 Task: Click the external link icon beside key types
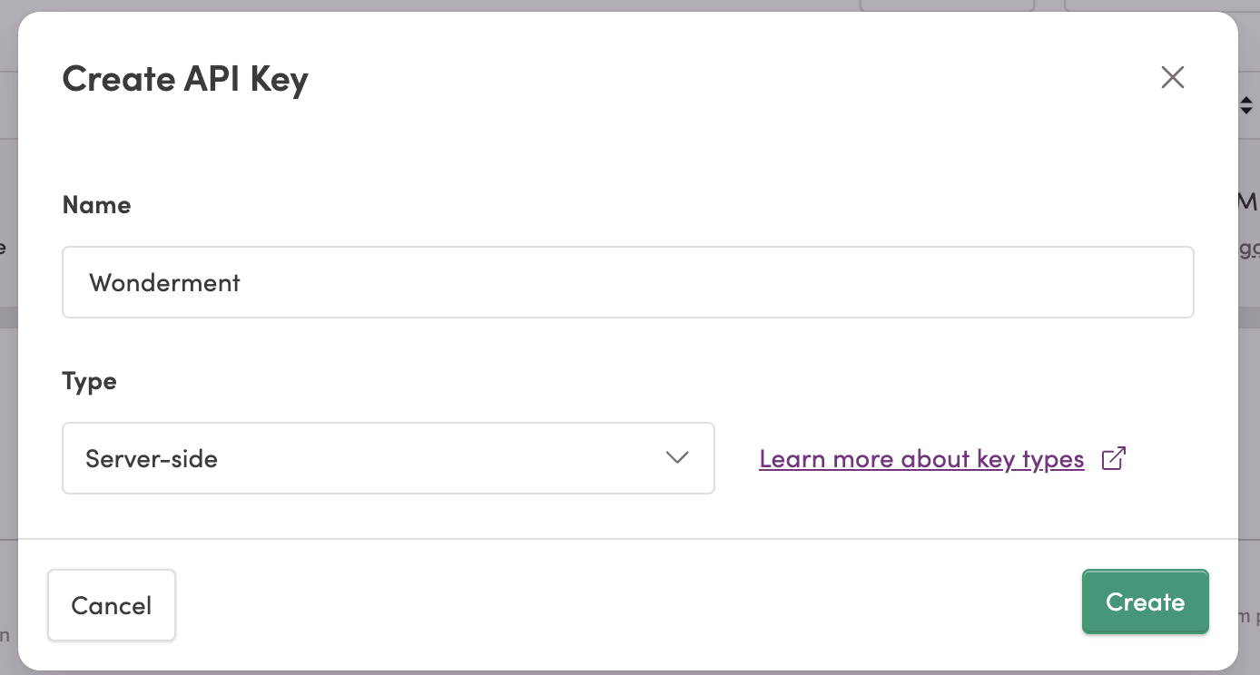[x=1114, y=459]
